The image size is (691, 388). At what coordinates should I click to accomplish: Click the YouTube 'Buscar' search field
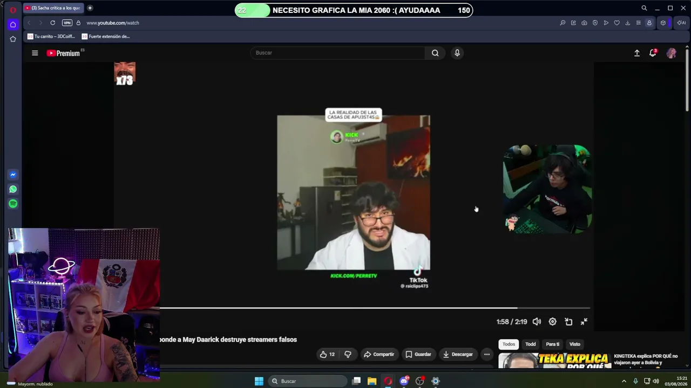(338, 53)
